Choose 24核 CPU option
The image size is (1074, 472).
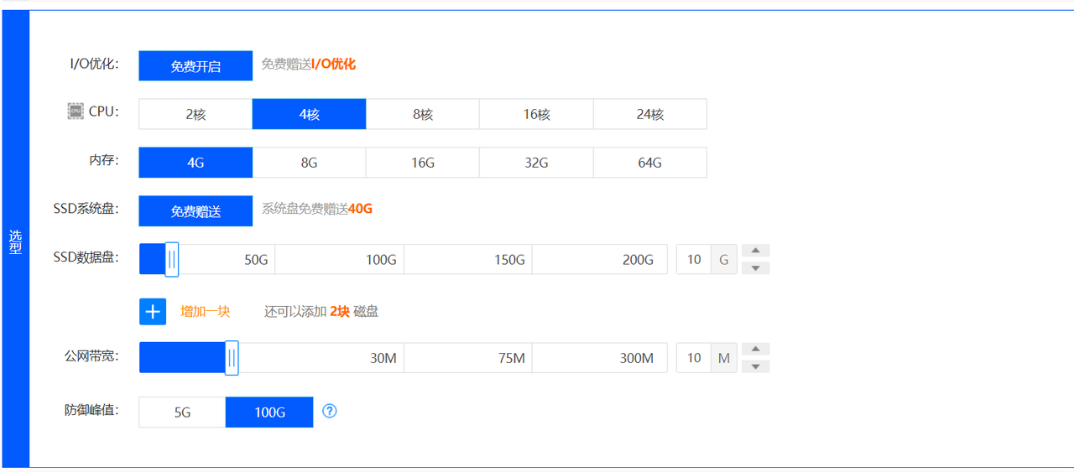coord(649,114)
